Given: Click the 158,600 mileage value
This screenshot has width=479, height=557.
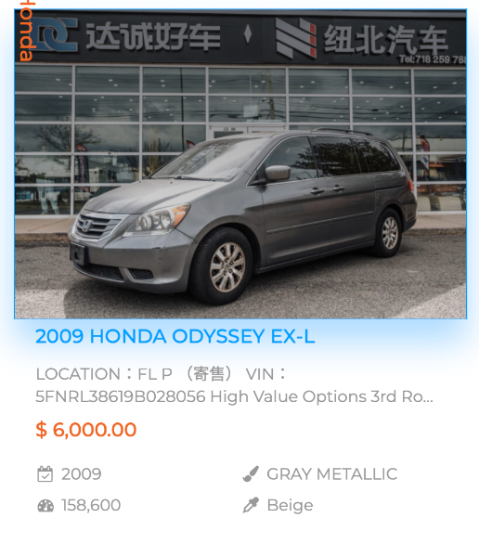Looking at the screenshot, I should click(91, 506).
